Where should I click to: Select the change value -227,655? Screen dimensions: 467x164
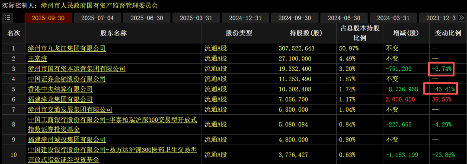[x=398, y=124]
